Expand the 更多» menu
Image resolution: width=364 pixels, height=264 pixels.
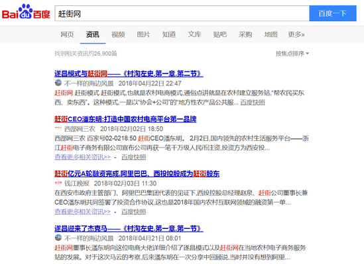pyautogui.click(x=296, y=34)
